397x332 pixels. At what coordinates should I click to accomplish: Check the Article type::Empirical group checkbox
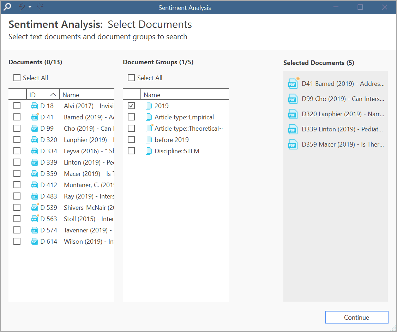click(x=131, y=117)
